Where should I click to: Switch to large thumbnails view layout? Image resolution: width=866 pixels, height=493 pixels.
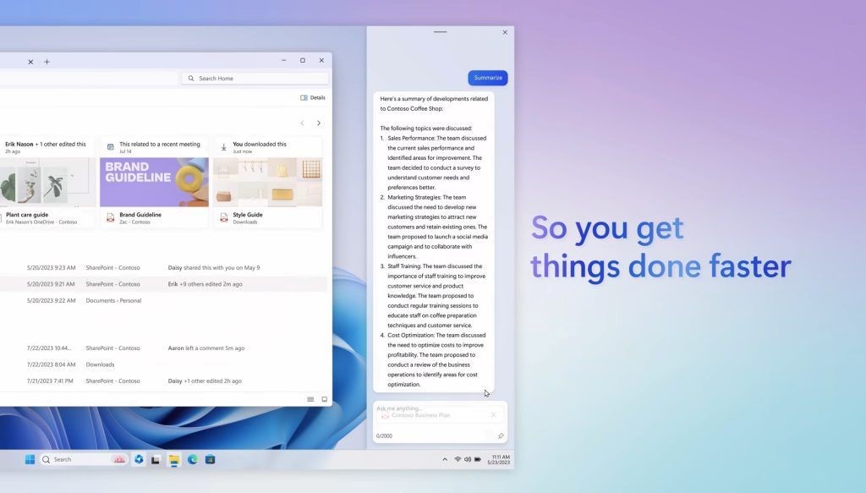324,399
